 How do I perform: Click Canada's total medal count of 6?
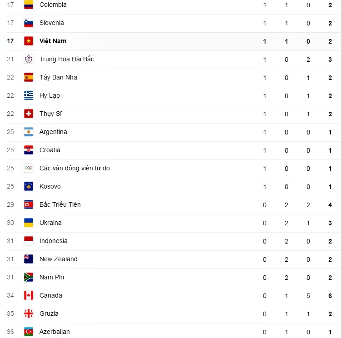click(330, 295)
